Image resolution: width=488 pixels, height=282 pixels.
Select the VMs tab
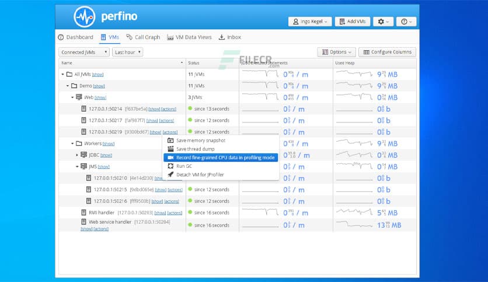(x=110, y=37)
